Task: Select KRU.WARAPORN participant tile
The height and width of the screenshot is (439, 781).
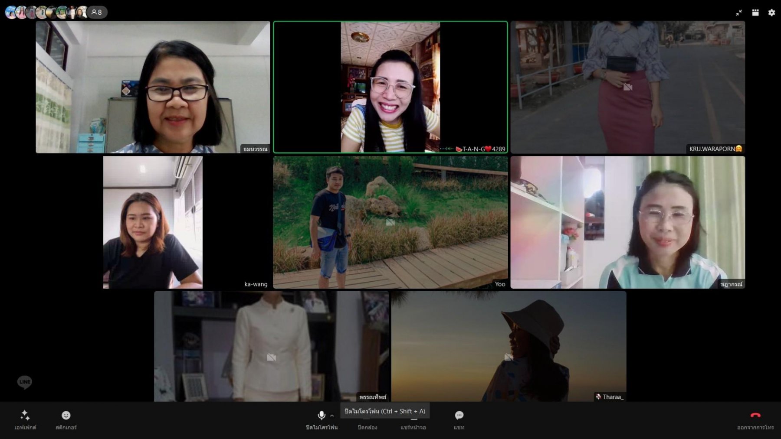Action: (628, 87)
